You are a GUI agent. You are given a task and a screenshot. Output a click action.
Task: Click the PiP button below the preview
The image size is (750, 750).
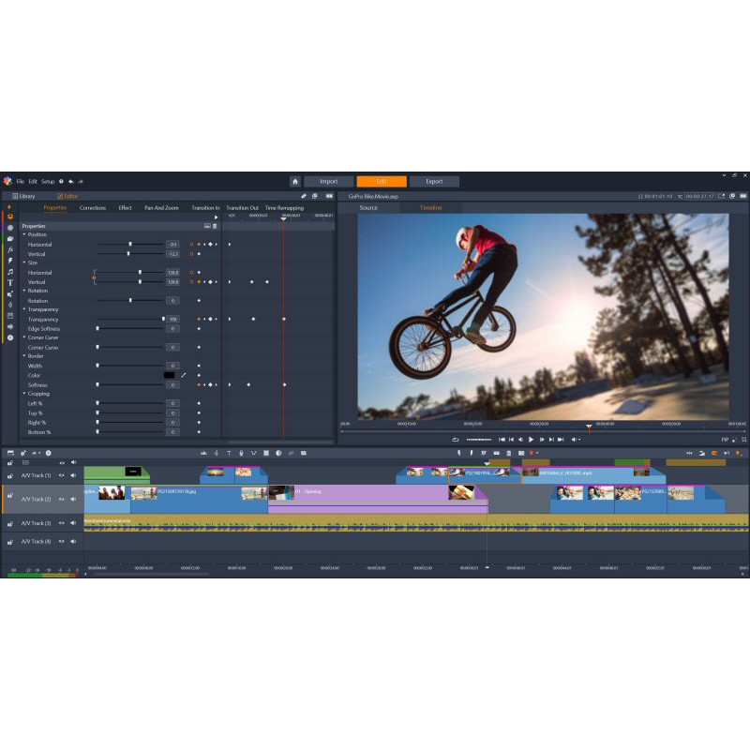point(725,439)
